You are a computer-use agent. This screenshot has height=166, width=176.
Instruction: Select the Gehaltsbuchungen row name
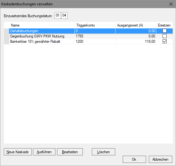click(x=24, y=31)
